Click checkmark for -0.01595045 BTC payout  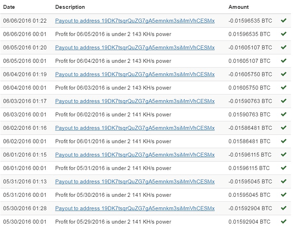[x=284, y=182]
